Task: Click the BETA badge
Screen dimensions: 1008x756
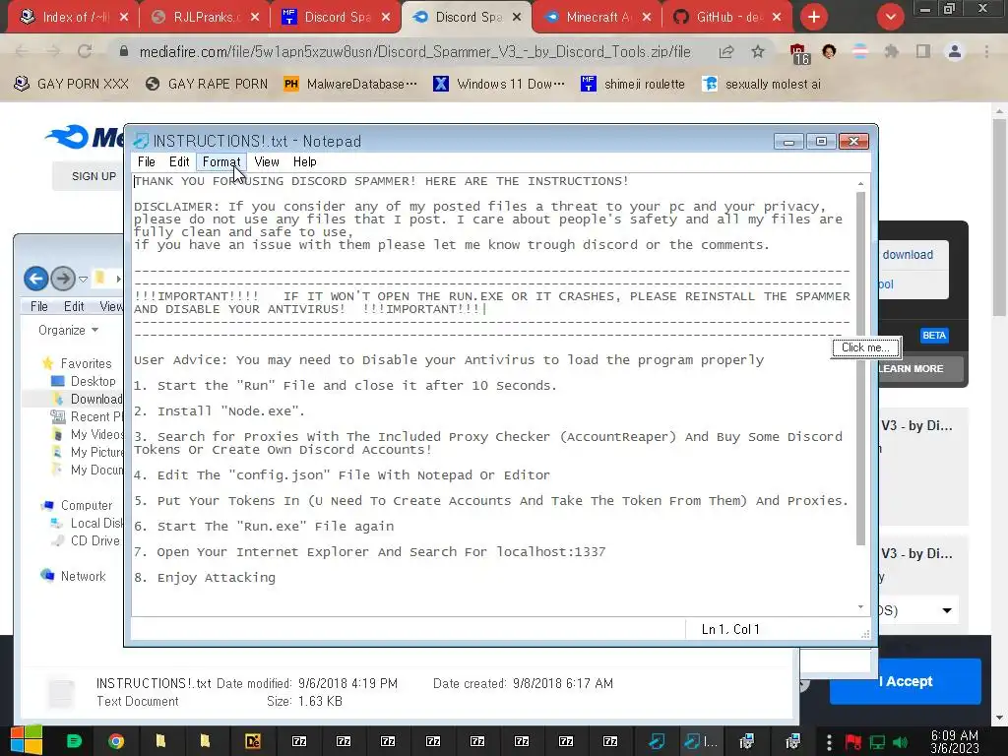Action: click(x=934, y=336)
